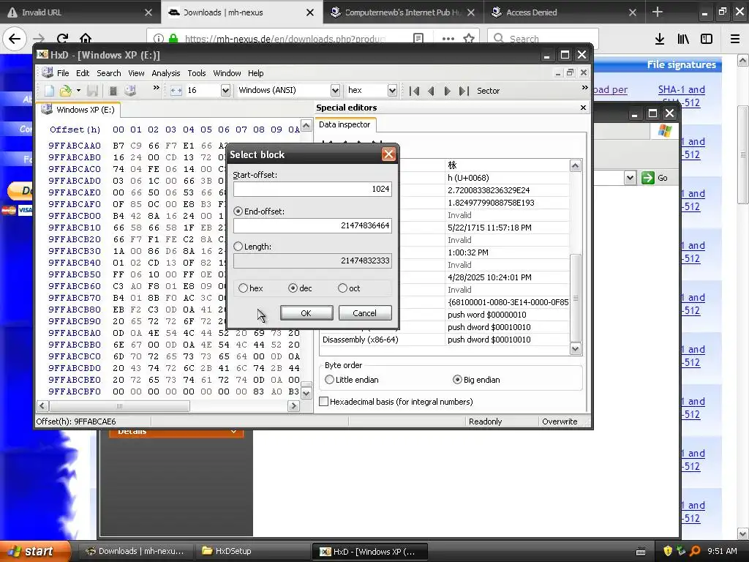Screen dimensions: 749x562
Task: Open address dropdown beside Go button
Action: click(x=630, y=178)
